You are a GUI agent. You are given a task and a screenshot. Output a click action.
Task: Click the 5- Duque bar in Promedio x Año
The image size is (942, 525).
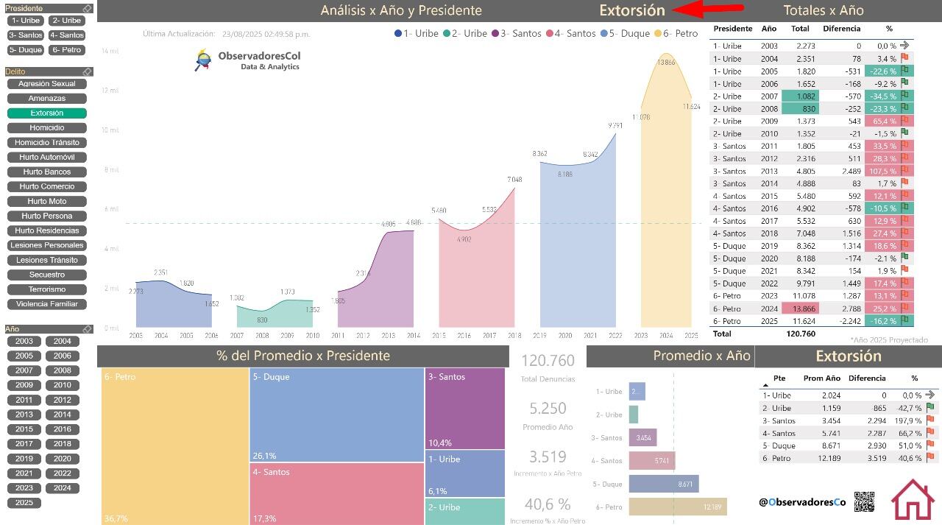point(663,484)
